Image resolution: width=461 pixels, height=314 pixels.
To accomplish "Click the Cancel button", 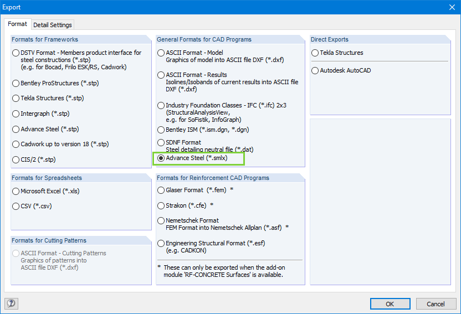I will click(435, 303).
